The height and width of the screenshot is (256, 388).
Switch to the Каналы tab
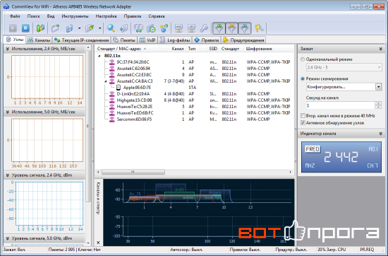click(x=39, y=40)
